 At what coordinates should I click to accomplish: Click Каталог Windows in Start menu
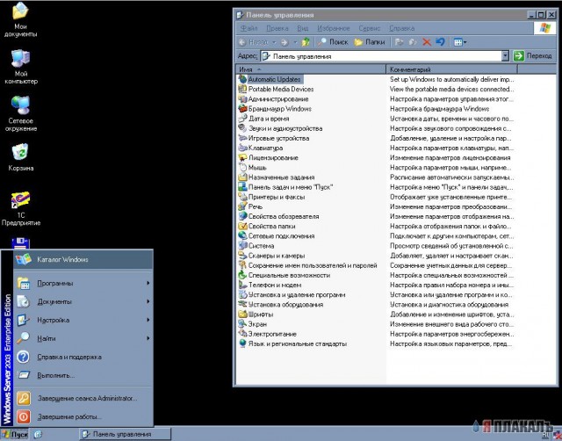83,259
